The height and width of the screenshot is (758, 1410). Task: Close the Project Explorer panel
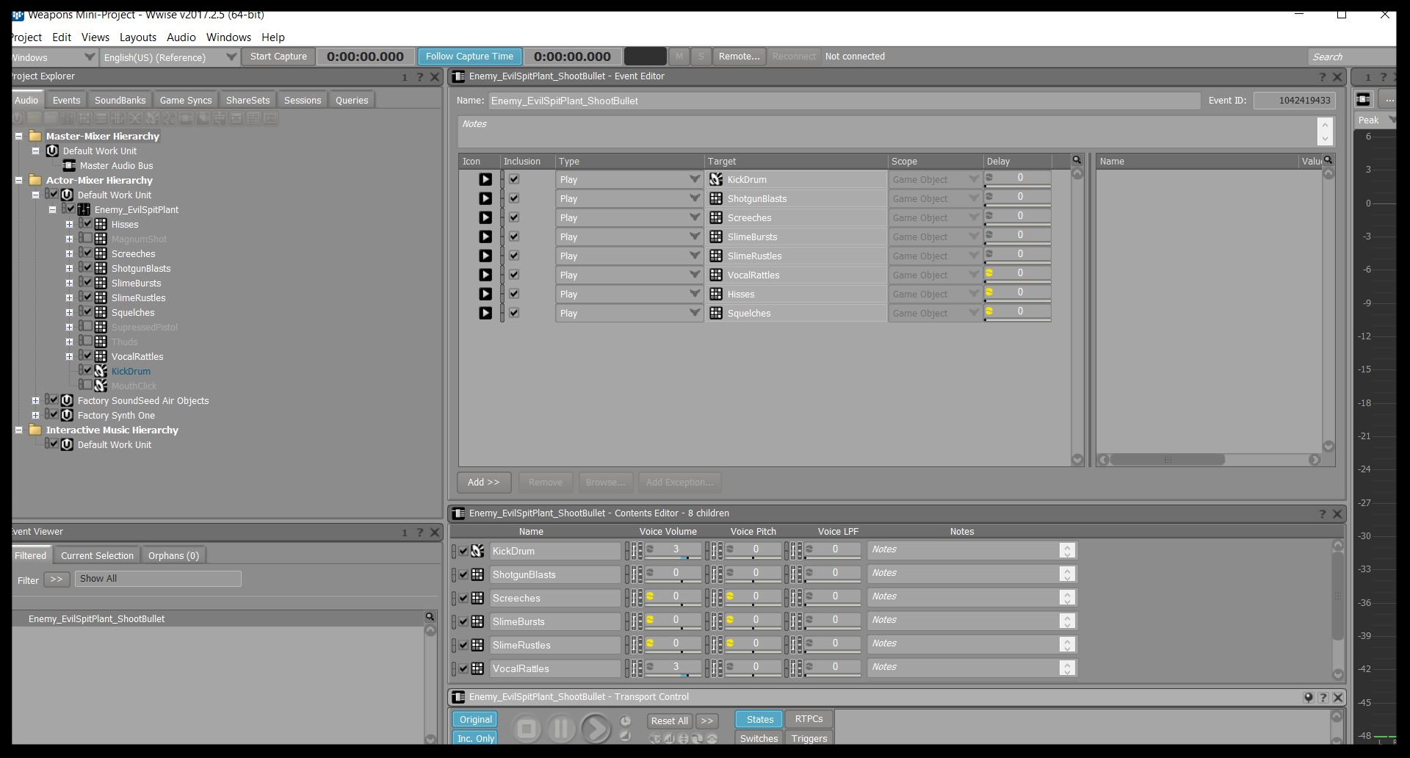tap(435, 77)
